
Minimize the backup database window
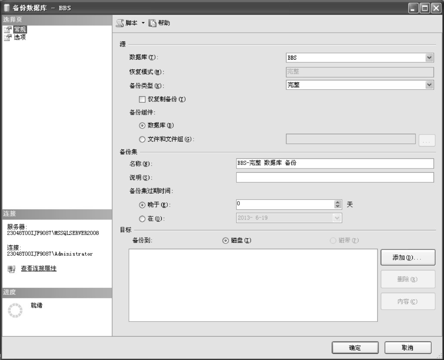tap(413, 8)
